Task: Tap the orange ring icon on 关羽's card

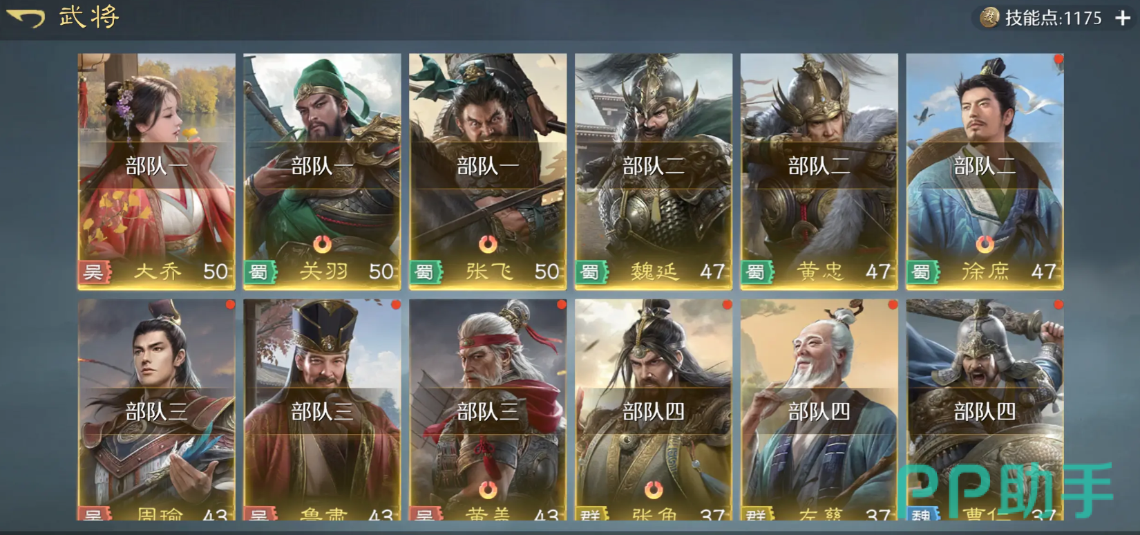Action: (322, 244)
